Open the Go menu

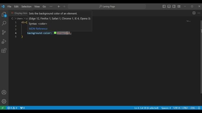(44, 7)
